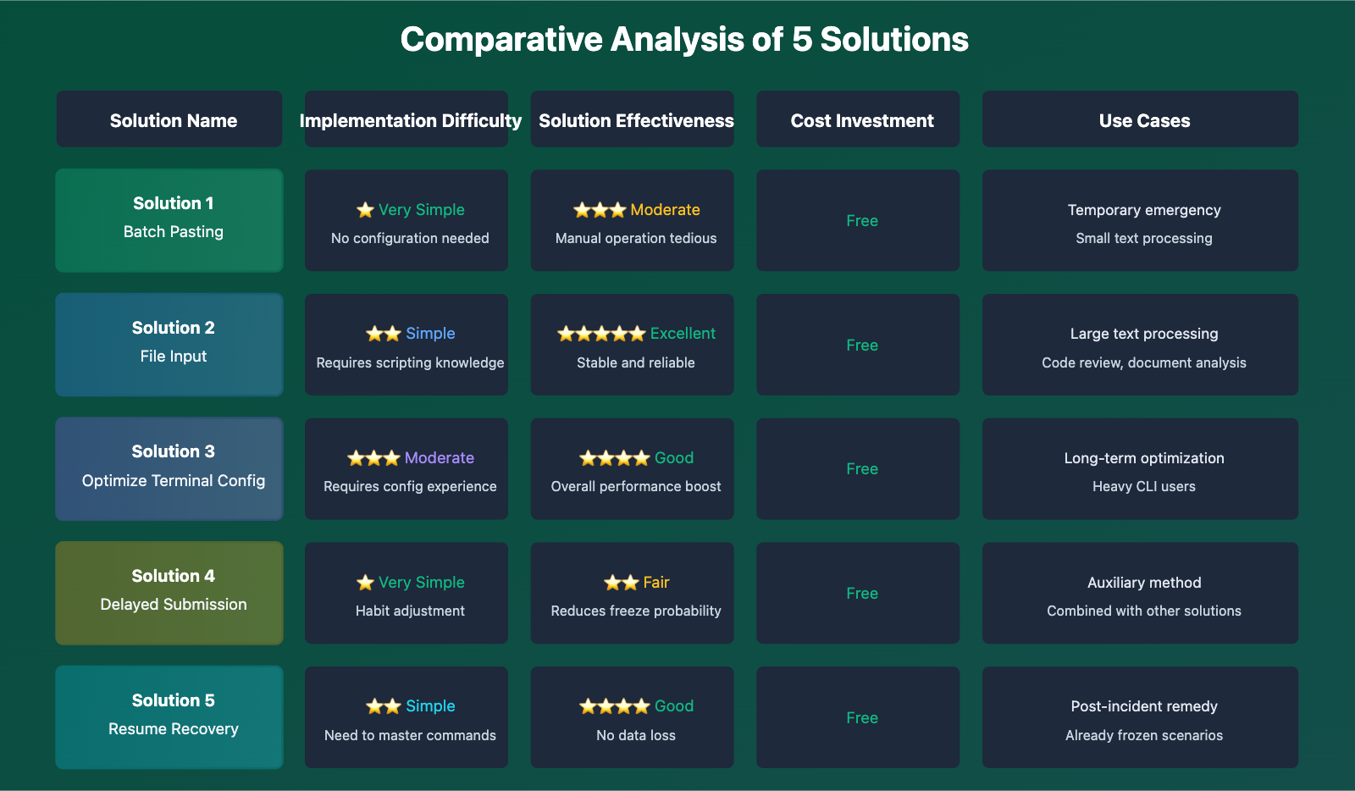Open the Solution 5 Resume Recovery card
Screen dimensions: 1355x791
[169, 717]
